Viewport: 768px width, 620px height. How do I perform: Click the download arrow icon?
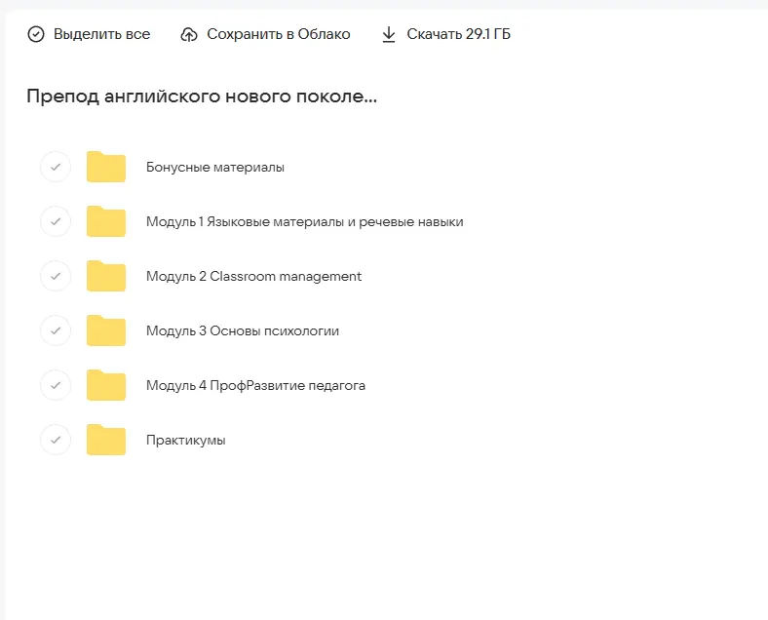point(389,34)
